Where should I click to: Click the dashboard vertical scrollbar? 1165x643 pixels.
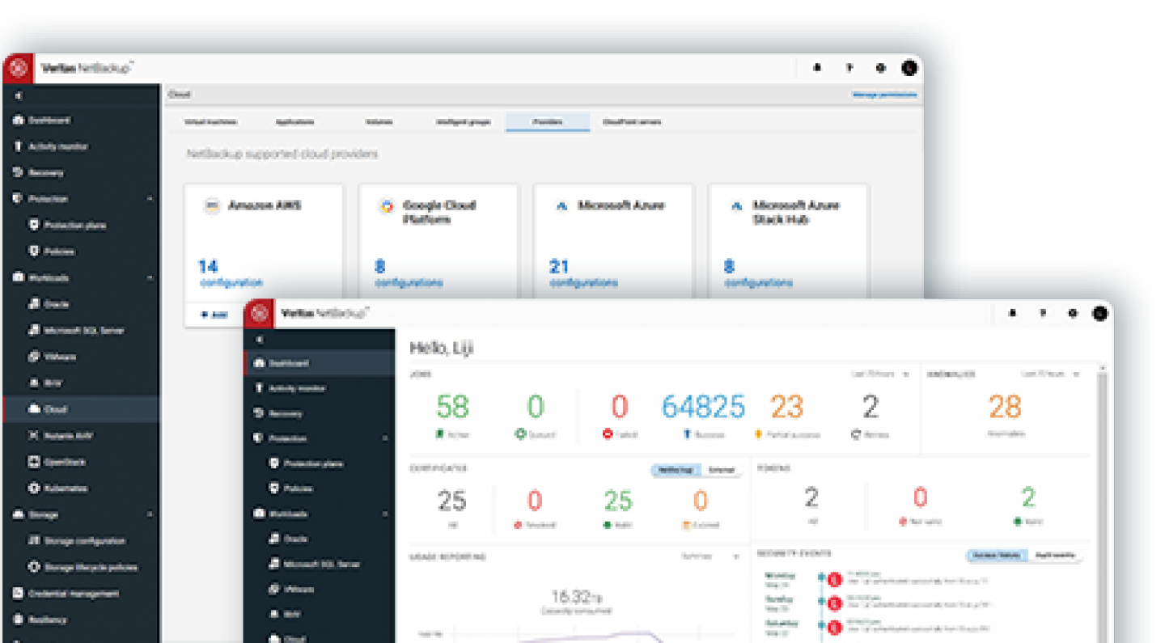(x=1101, y=485)
